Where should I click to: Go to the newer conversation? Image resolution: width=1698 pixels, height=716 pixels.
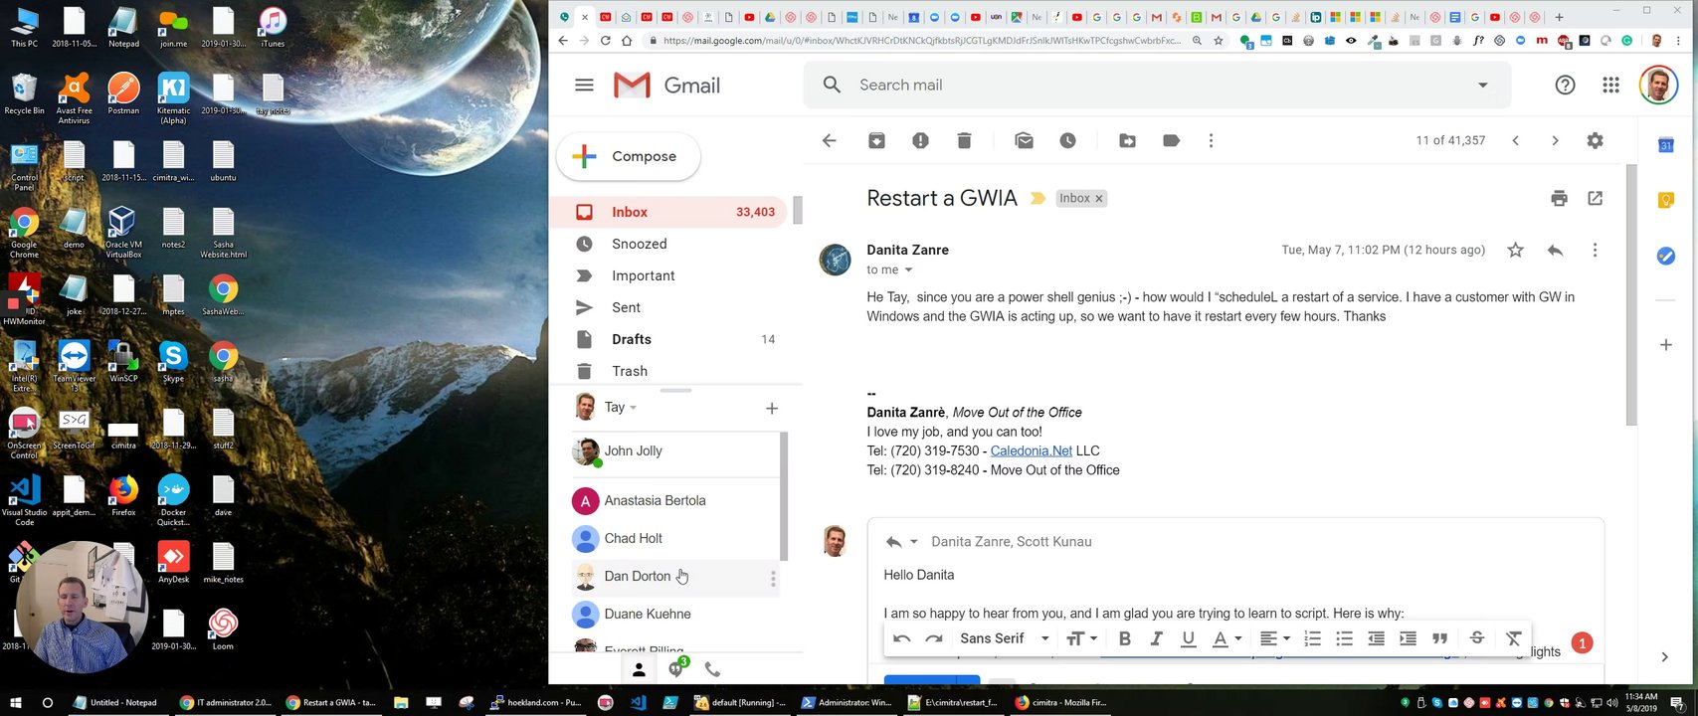[1515, 141]
